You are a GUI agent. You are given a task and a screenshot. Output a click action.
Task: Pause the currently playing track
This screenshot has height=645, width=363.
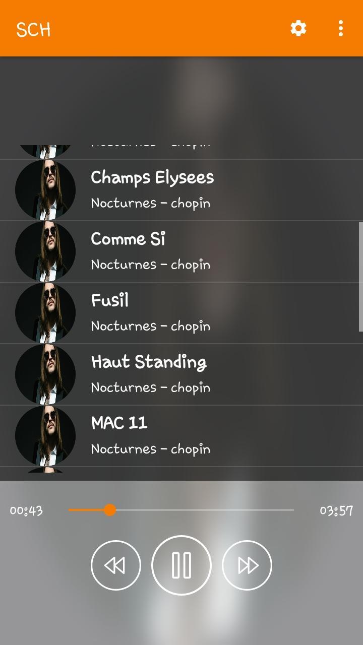(x=181, y=565)
